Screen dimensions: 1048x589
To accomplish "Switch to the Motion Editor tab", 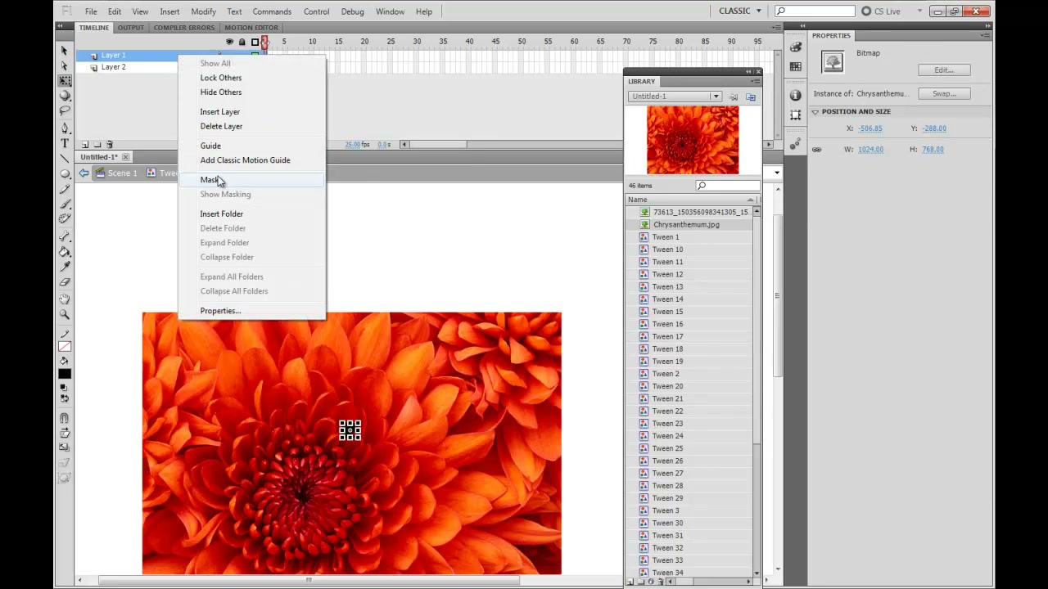I will (x=251, y=28).
